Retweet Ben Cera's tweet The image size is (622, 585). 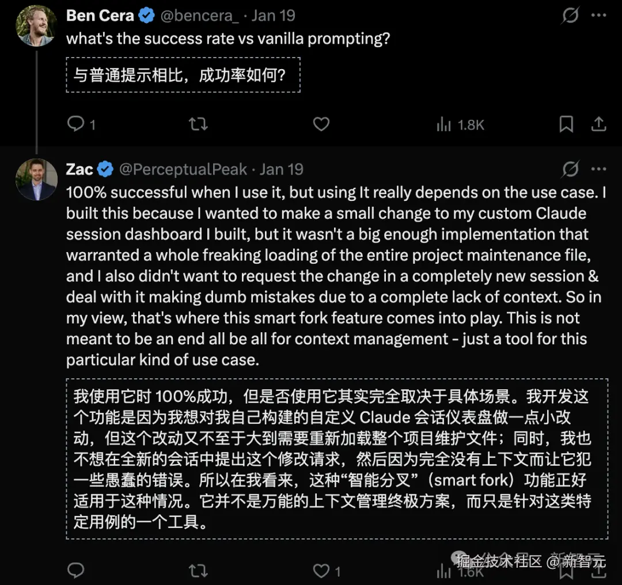tap(198, 124)
